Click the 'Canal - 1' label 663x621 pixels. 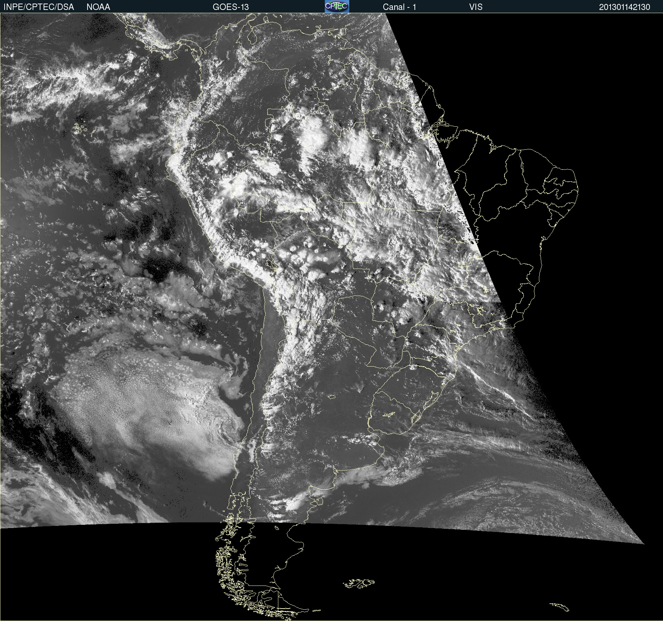[399, 7]
